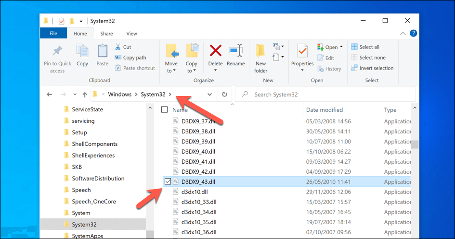Uncheck the D3DX9_43.dll checkbox
The height and width of the screenshot is (239, 455).
pos(168,181)
